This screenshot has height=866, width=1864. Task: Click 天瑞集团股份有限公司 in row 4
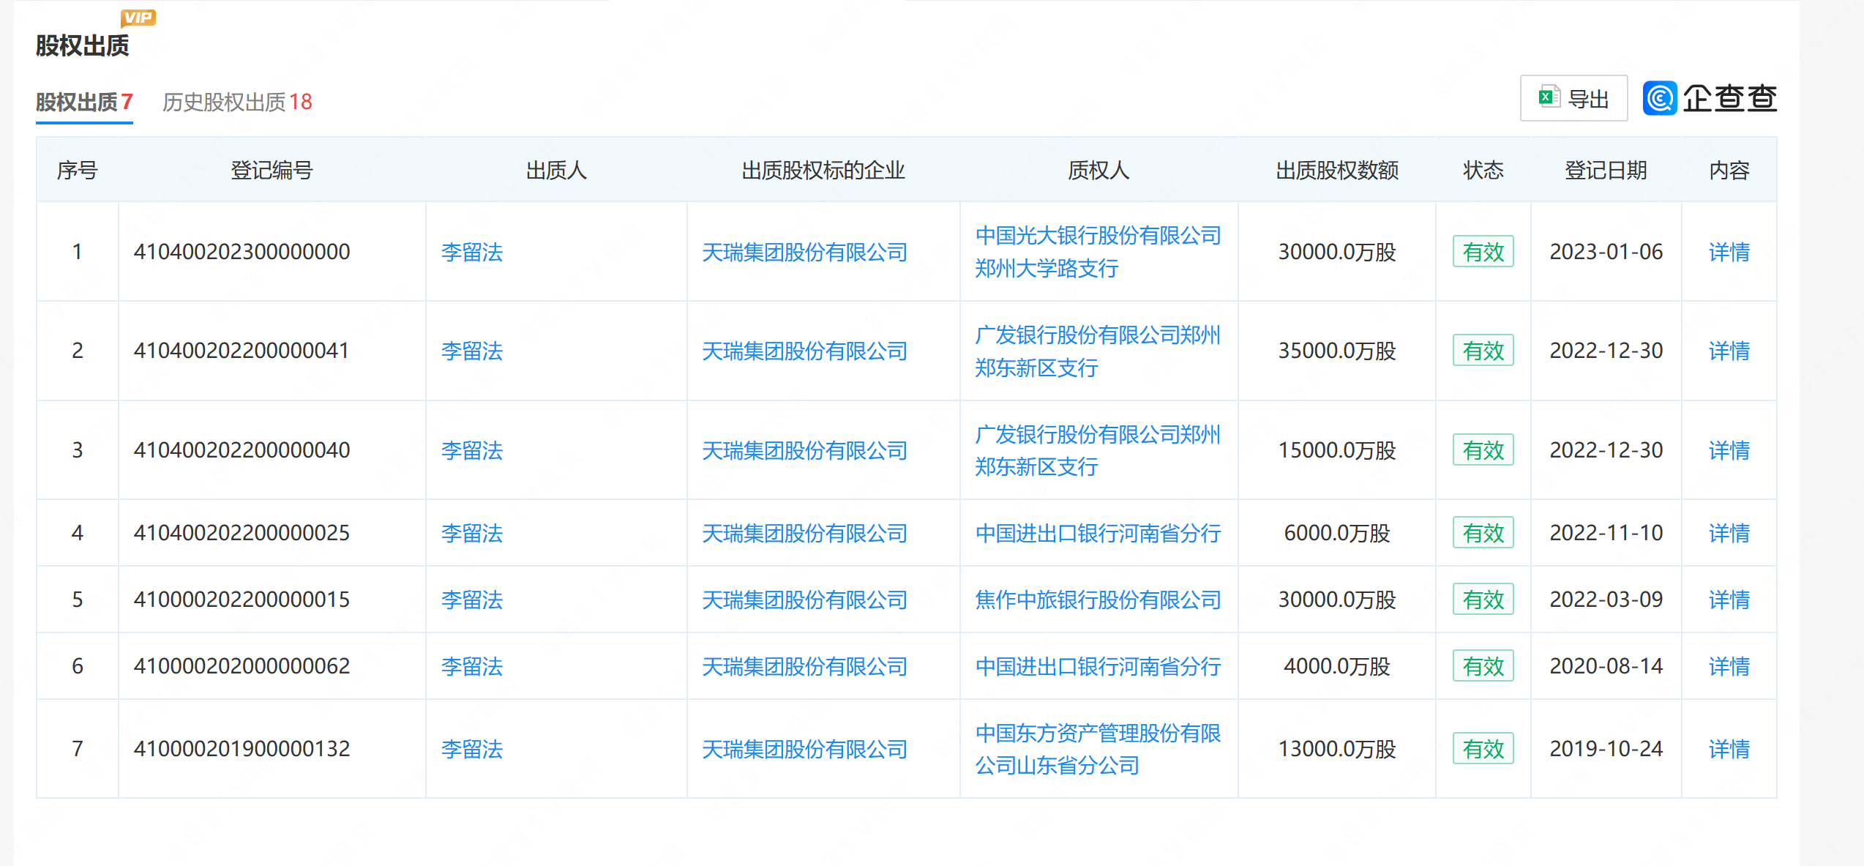pos(804,533)
